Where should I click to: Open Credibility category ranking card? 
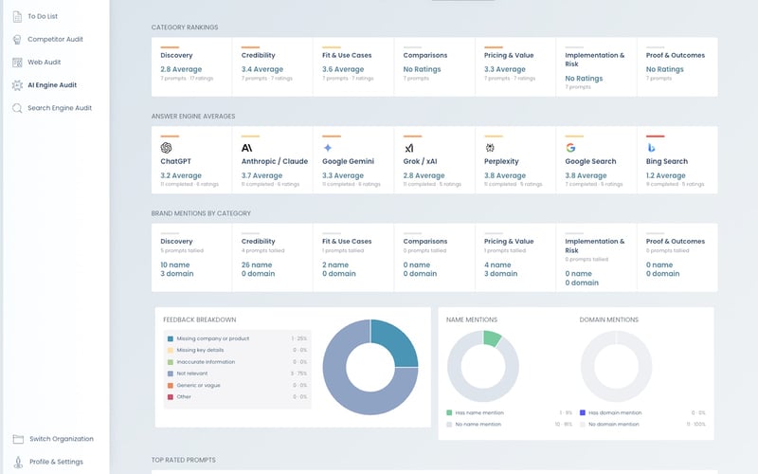tap(272, 66)
